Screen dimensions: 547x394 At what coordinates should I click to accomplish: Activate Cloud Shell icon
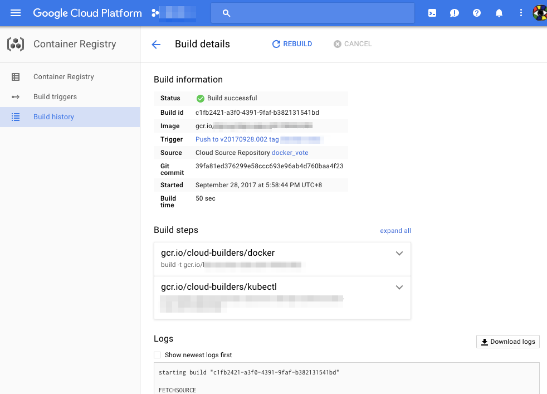click(432, 13)
